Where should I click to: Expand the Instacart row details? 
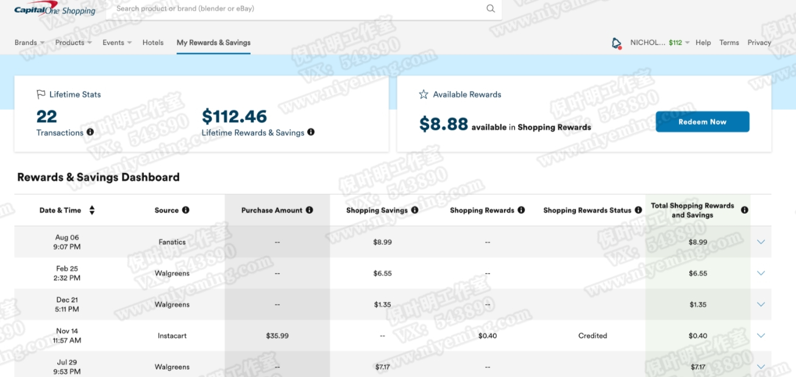tap(761, 336)
